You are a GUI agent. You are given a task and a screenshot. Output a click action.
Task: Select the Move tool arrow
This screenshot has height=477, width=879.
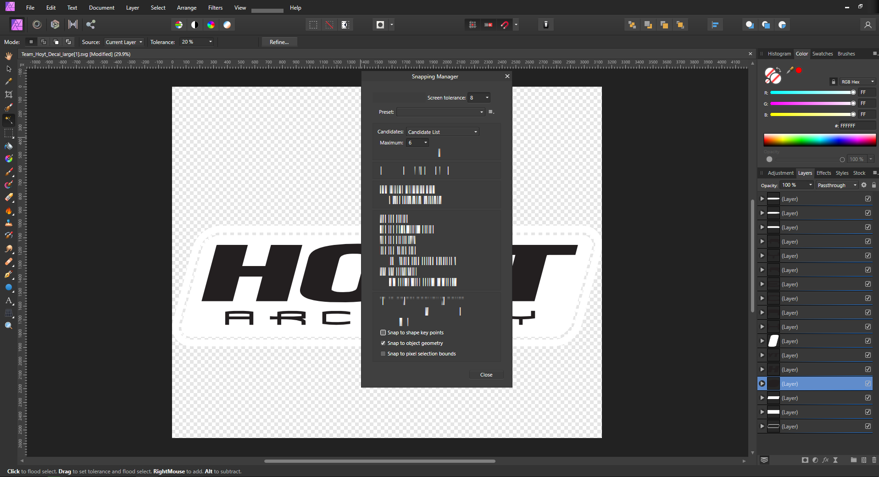tap(9, 69)
